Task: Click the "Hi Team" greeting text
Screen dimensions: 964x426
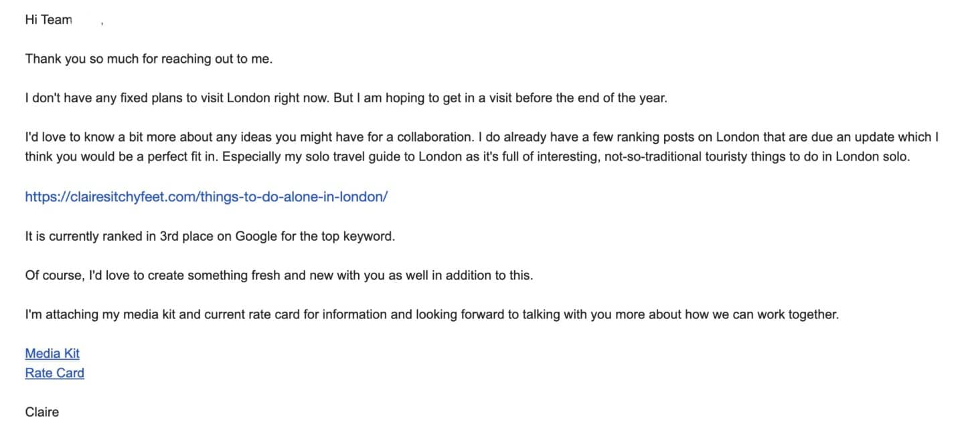Action: (48, 19)
